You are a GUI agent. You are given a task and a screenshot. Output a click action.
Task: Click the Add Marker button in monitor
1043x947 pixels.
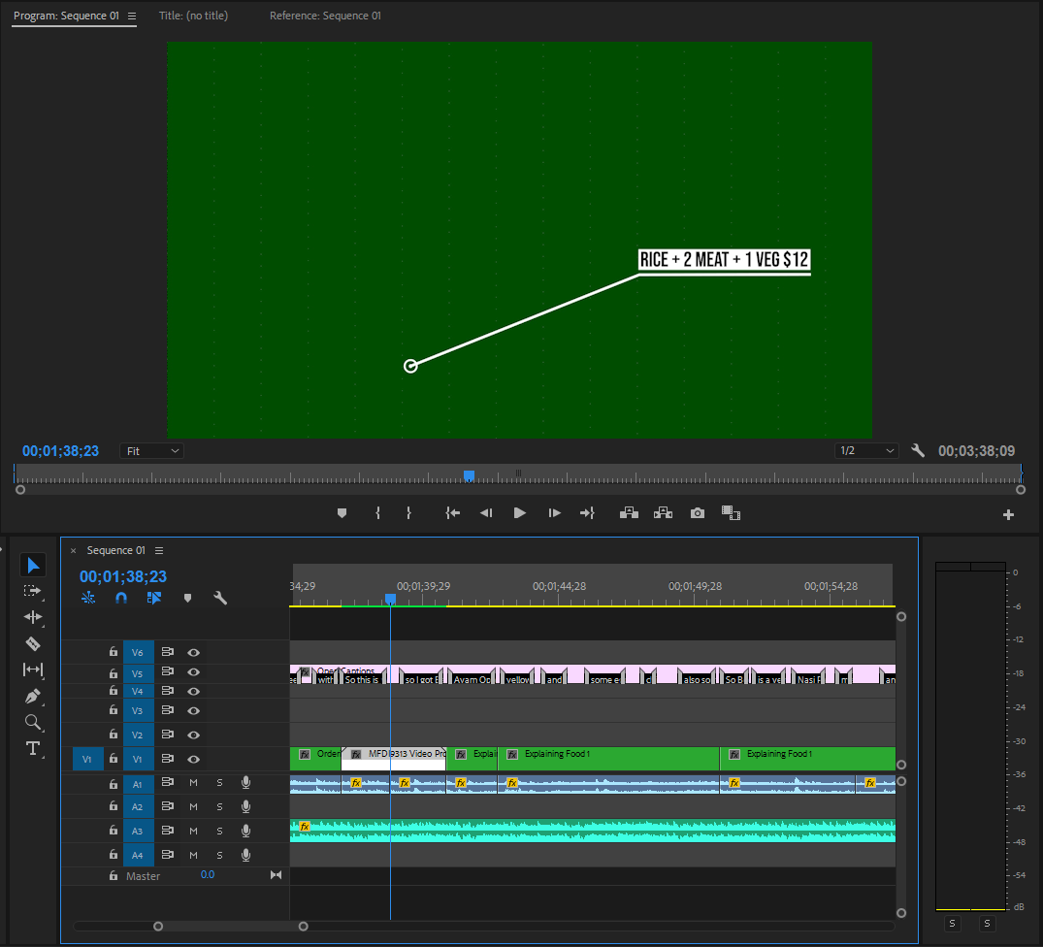342,512
